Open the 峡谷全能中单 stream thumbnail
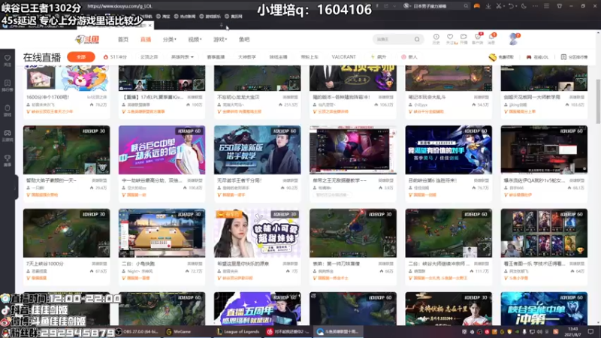This screenshot has width=601, height=338. [544, 309]
